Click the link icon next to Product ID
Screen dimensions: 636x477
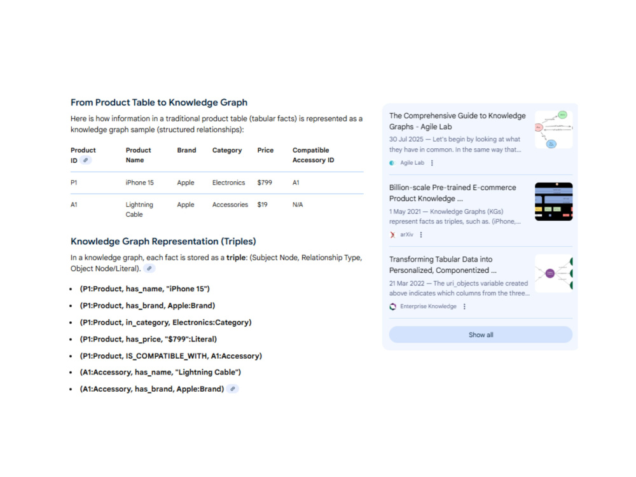tap(86, 160)
